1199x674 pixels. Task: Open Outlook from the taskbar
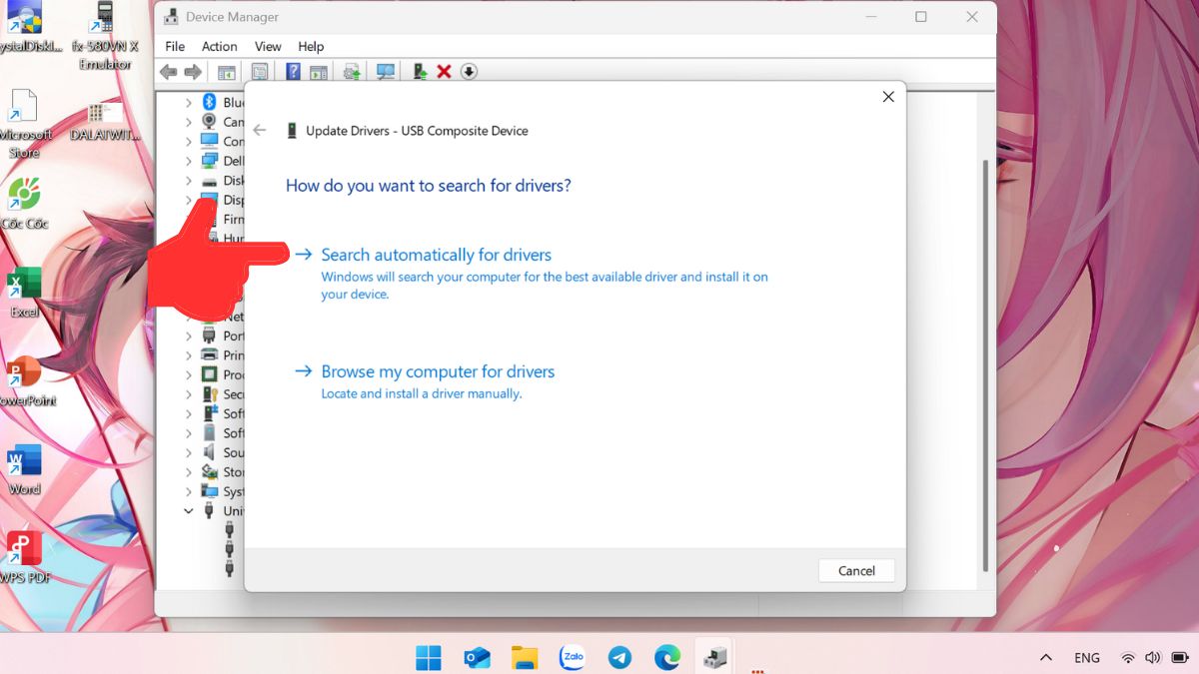477,657
